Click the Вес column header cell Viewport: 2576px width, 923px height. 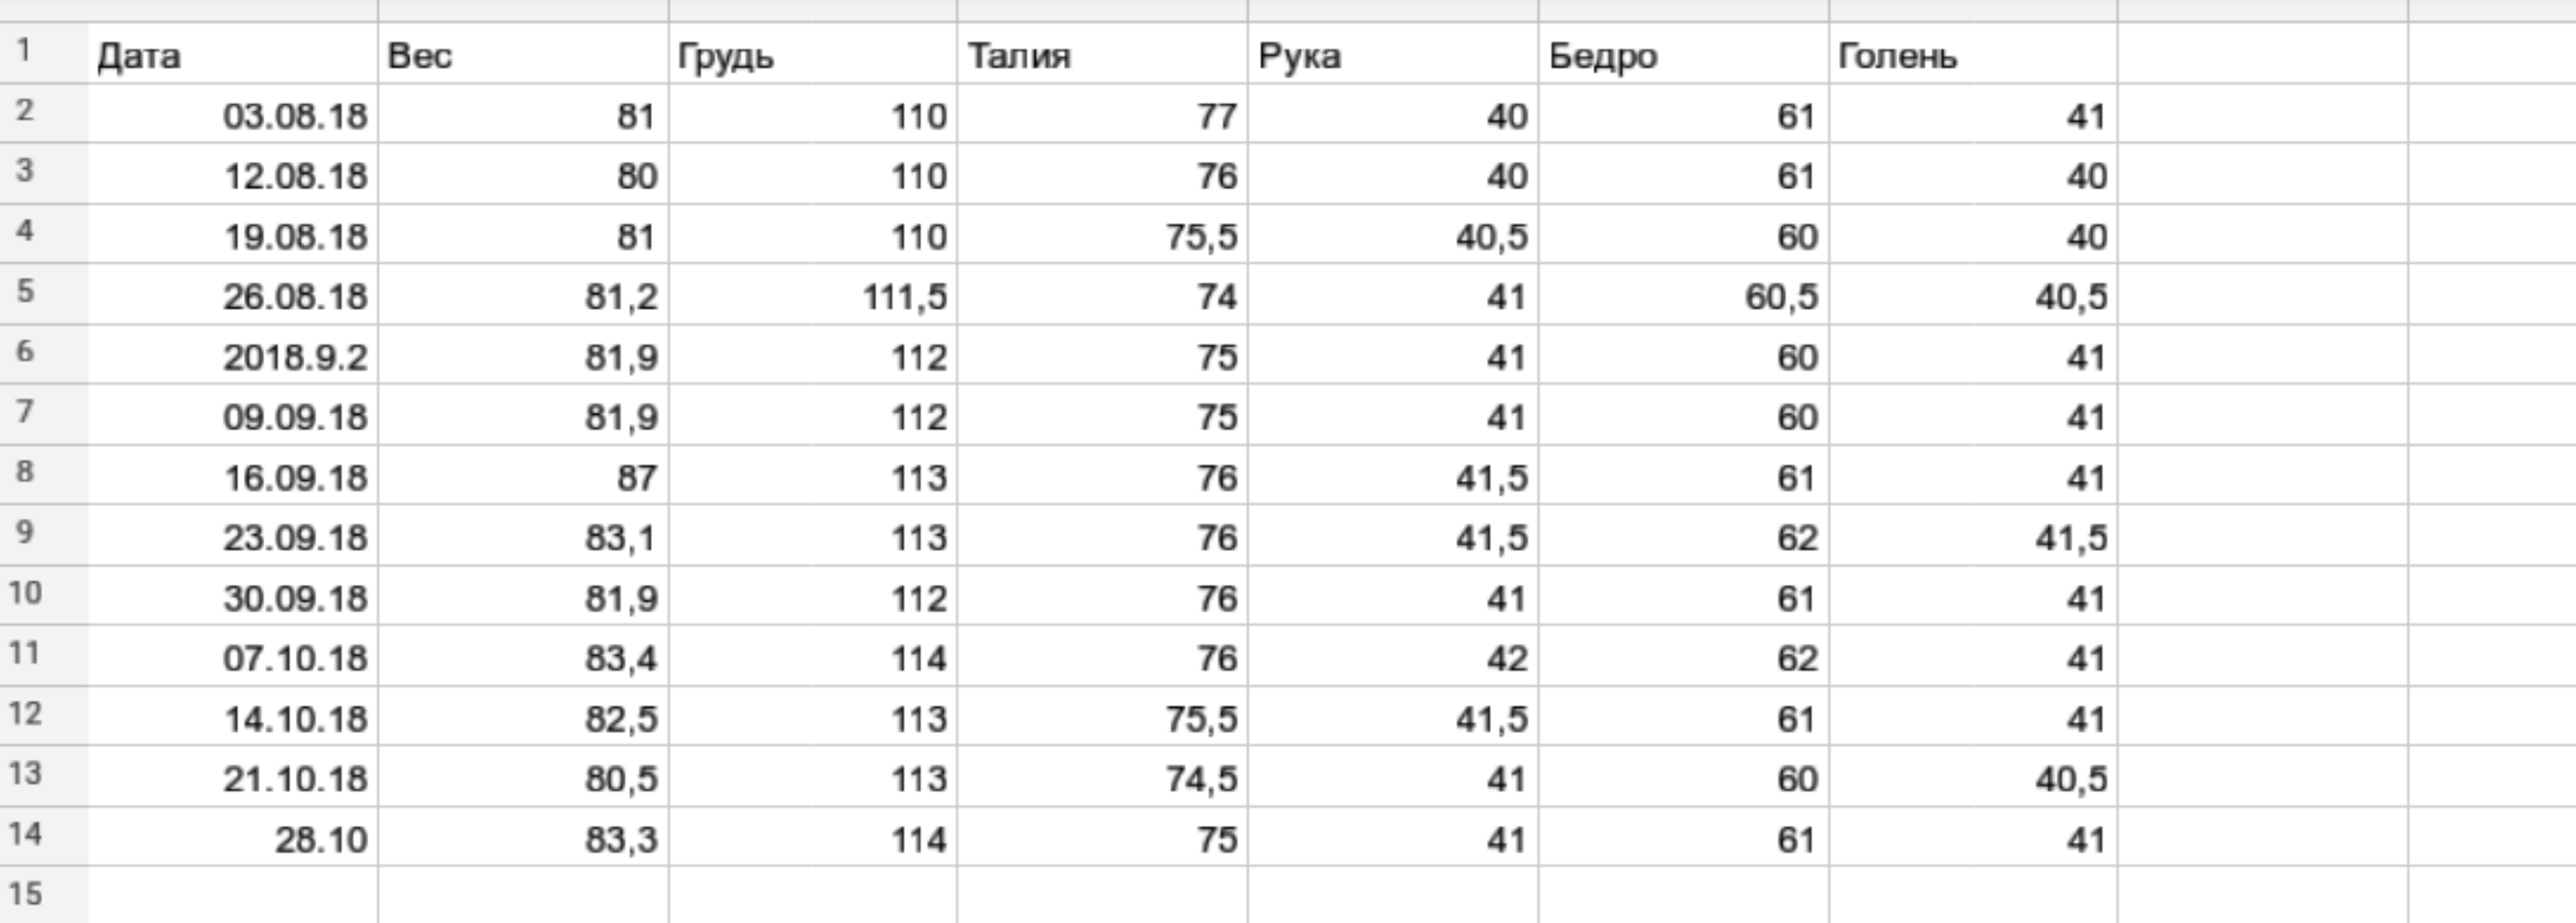[522, 56]
